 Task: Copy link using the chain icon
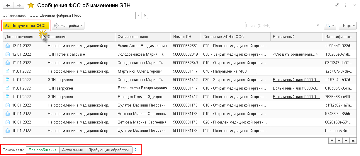(x=337, y=6)
